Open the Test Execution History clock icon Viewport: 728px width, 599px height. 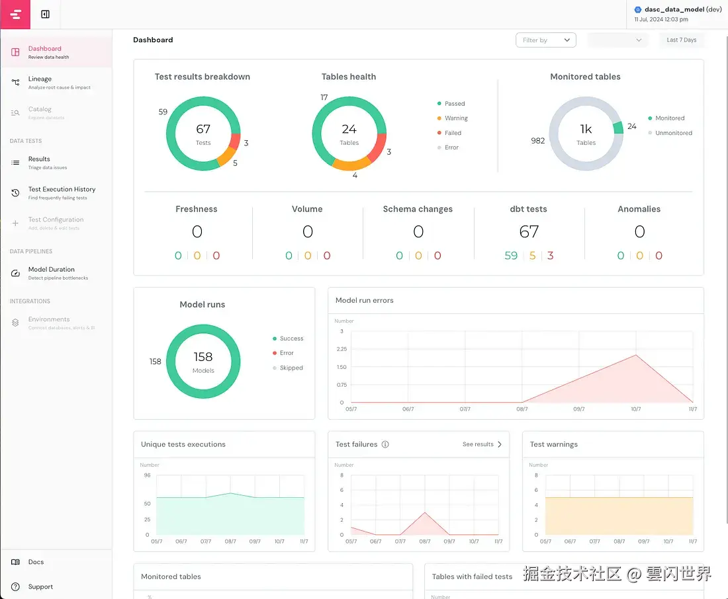[x=15, y=193]
